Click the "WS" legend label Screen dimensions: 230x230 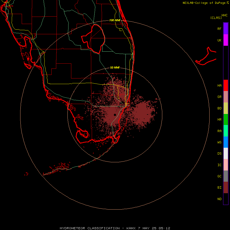coord(219,142)
